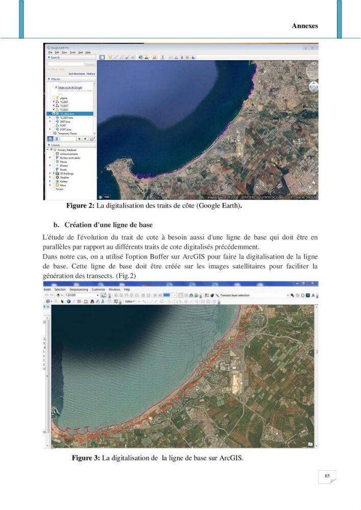This screenshot has width=361, height=510.
Task: Click the 1985 historical imagery badge
Action: 106,197
